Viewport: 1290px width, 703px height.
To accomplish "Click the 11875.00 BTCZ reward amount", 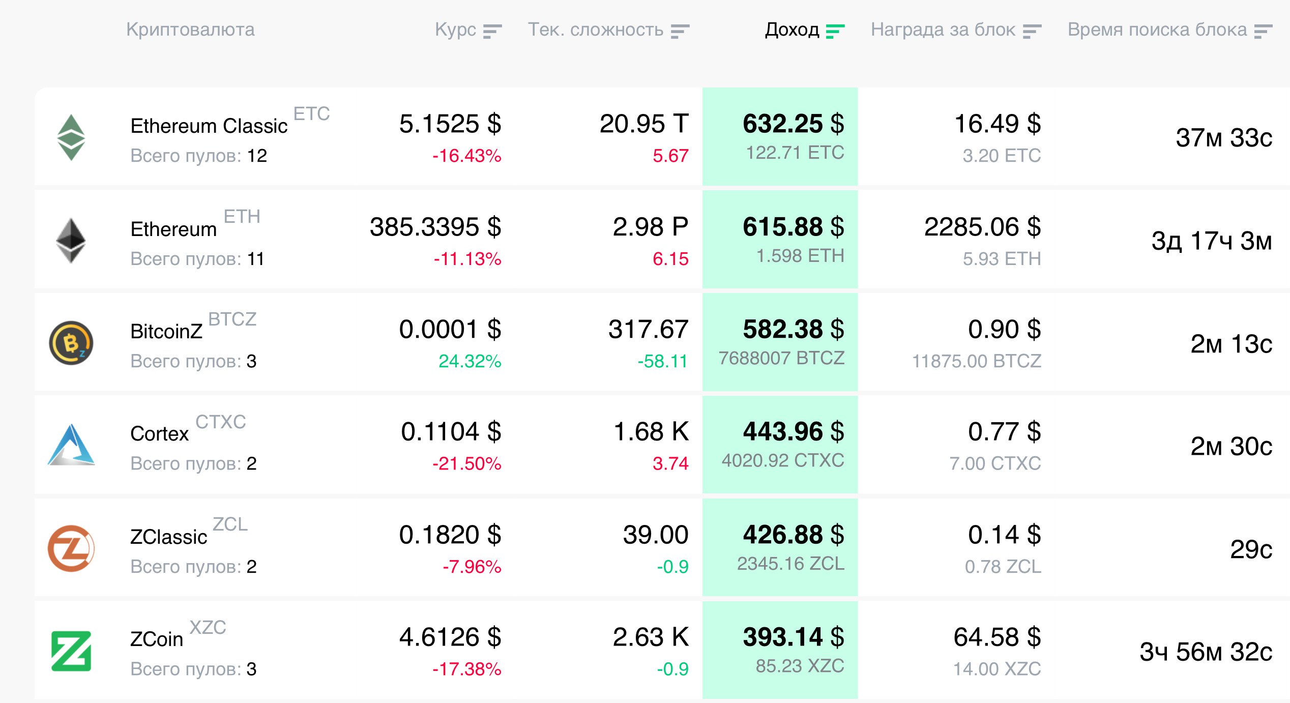I will (x=977, y=361).
